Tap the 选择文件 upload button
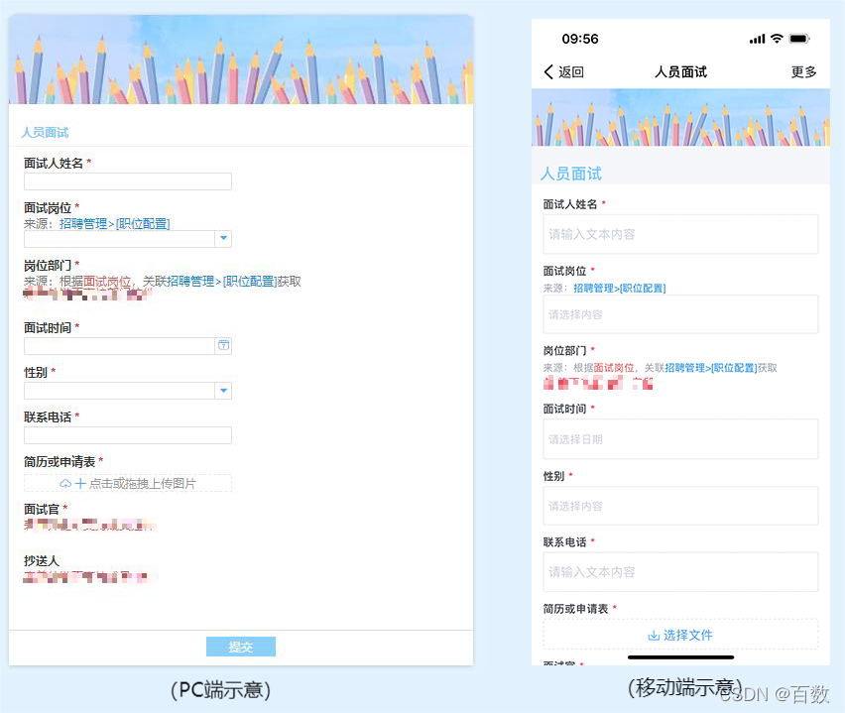The width and height of the screenshot is (845, 713). coord(680,635)
